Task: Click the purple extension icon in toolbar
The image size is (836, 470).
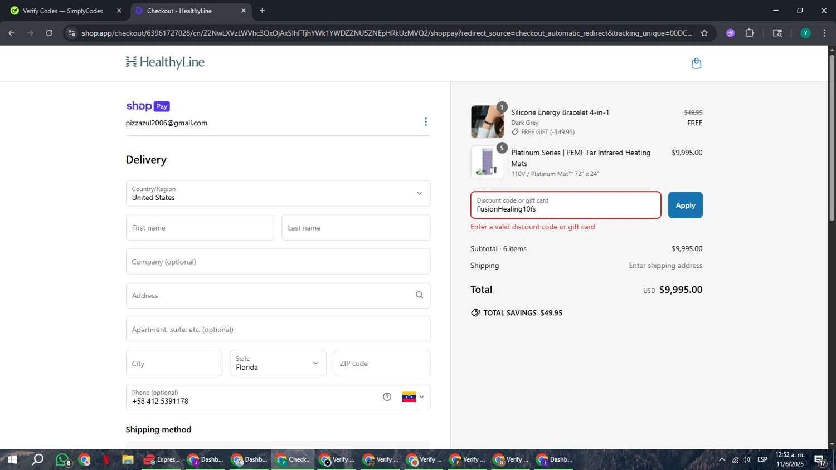Action: click(730, 33)
